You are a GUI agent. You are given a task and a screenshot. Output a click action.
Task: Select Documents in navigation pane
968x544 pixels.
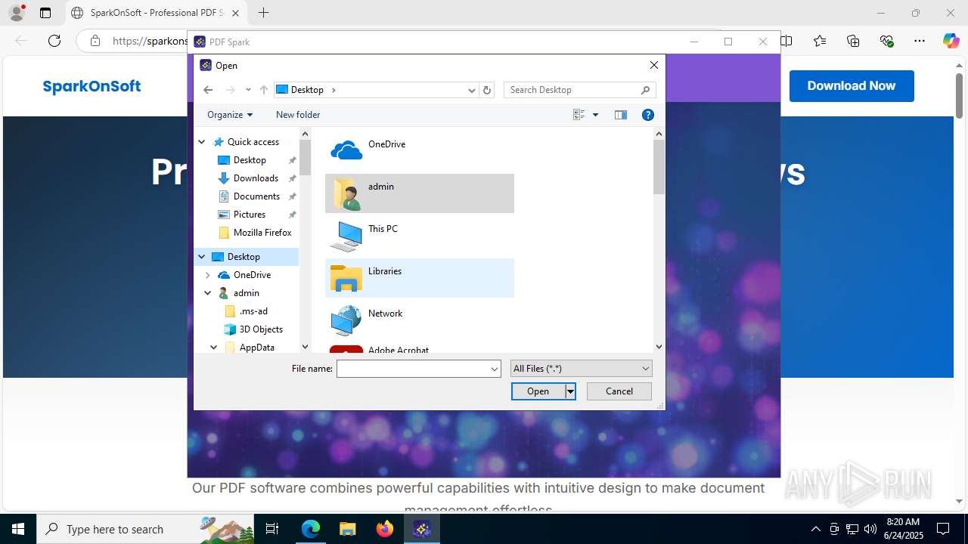click(x=256, y=196)
